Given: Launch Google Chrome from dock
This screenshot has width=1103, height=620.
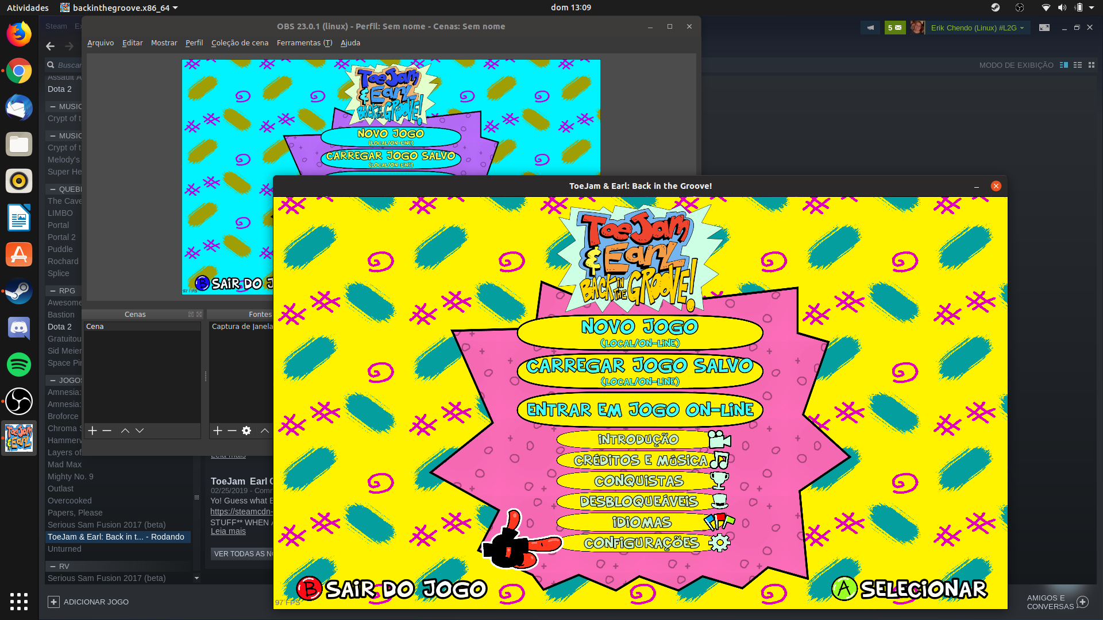Looking at the screenshot, I should point(19,71).
